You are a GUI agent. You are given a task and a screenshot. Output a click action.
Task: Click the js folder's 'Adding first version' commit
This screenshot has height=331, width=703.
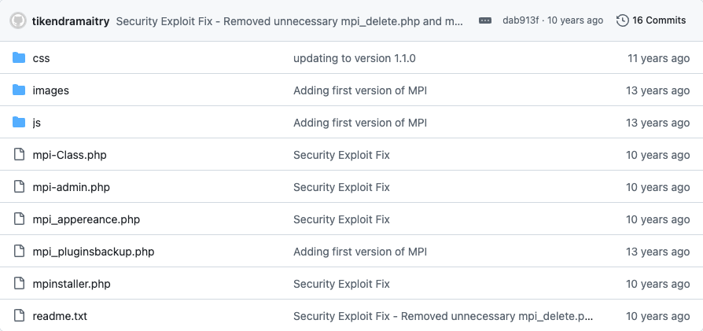[x=359, y=123]
